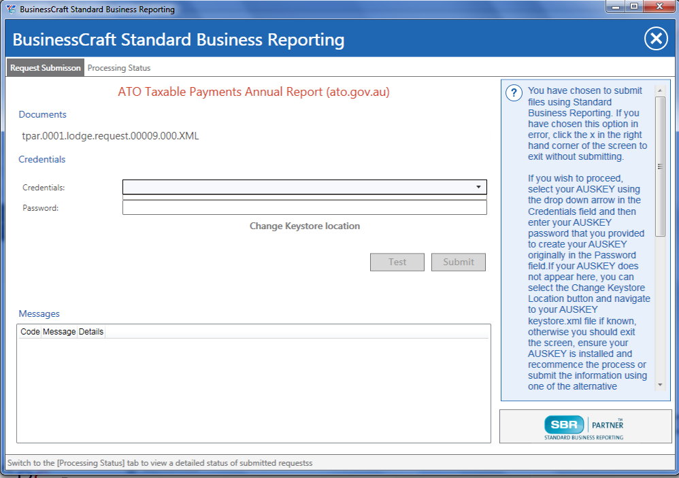Viewport: 679px width, 478px height.
Task: Switch to the Processing Status tab
Action: click(119, 68)
